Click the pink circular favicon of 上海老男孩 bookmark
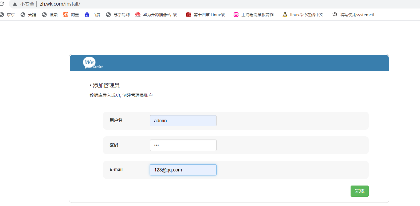The width and height of the screenshot is (420, 206). 236,15
